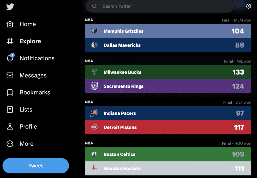
Task: Click the More circle-dots icon
Action: pyautogui.click(x=10, y=144)
